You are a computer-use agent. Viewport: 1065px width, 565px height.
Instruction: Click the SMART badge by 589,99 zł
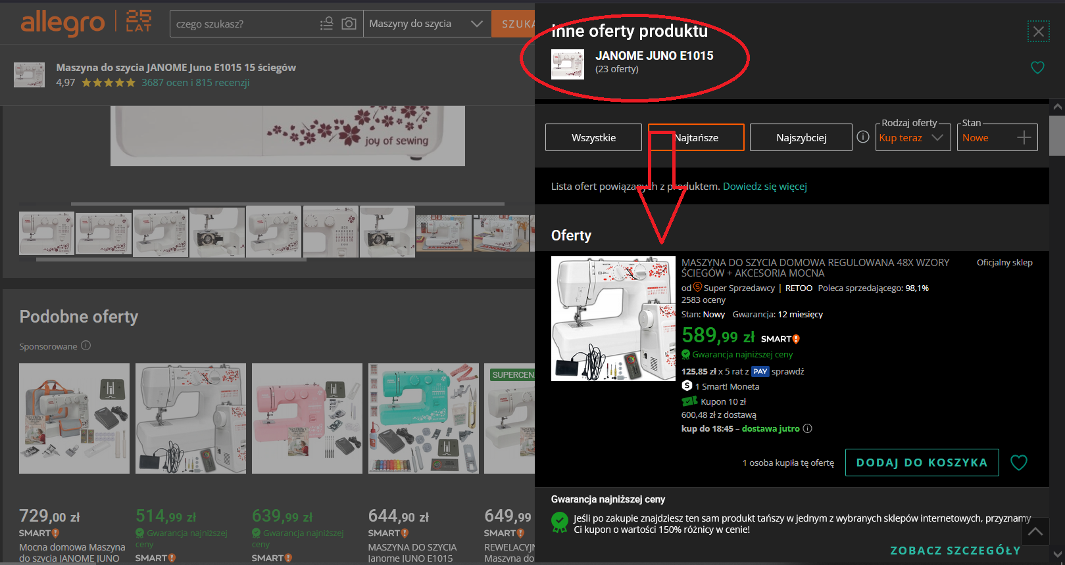780,339
